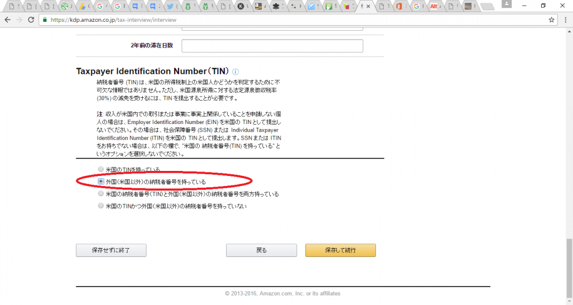Image resolution: width=573 pixels, height=305 pixels.
Task: Go back using the browser back arrow
Action: pyautogui.click(x=8, y=20)
